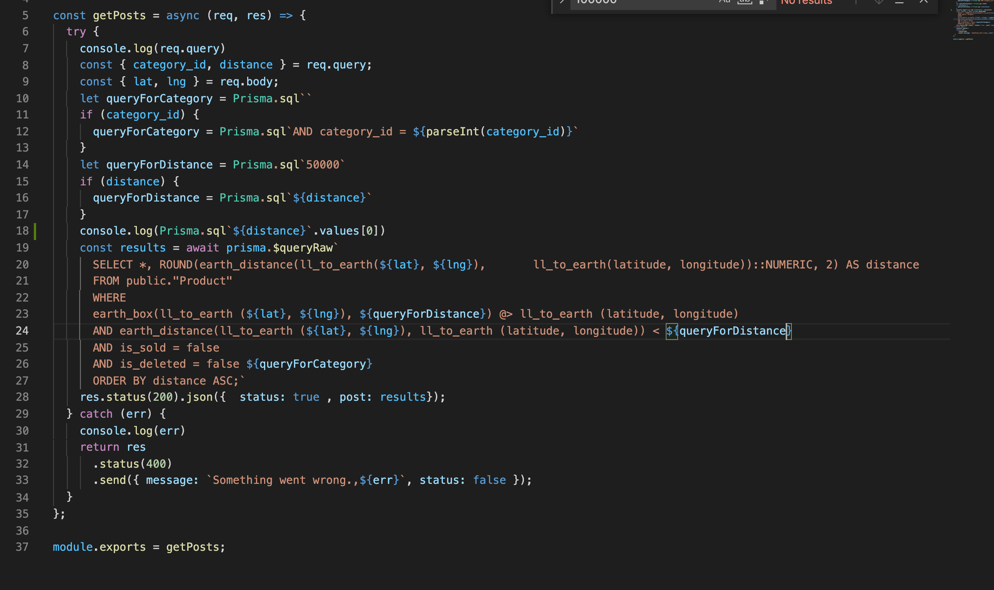Click 'post: results' on line 28
Viewport: 994px width, 590px height.
[x=382, y=397]
